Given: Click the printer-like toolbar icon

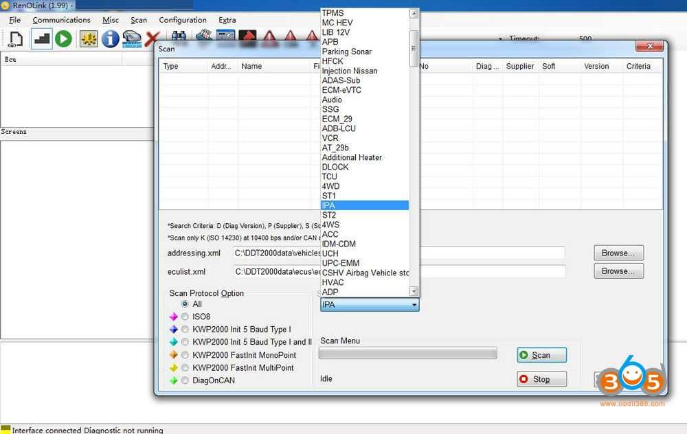Looking at the screenshot, I should point(204,36).
